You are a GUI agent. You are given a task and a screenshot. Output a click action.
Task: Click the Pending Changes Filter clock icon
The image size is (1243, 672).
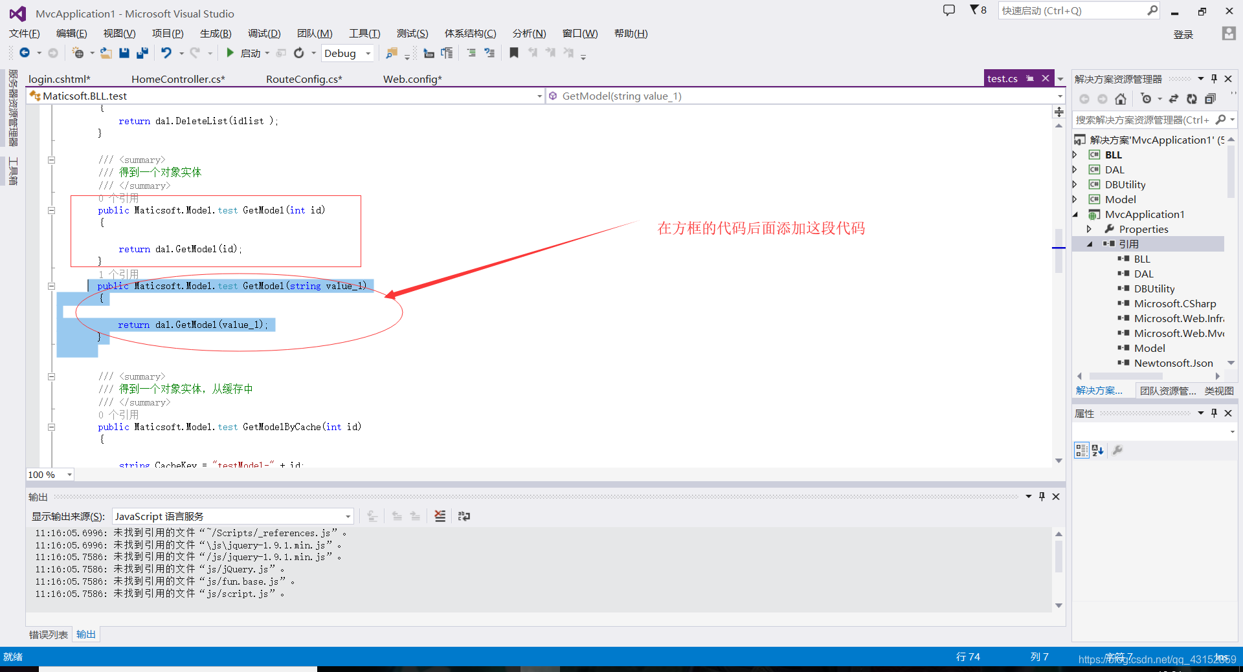point(1147,99)
